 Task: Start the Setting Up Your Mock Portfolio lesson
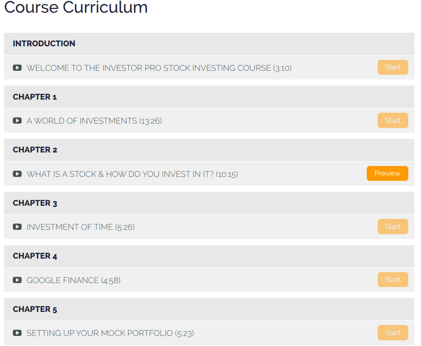click(x=393, y=333)
